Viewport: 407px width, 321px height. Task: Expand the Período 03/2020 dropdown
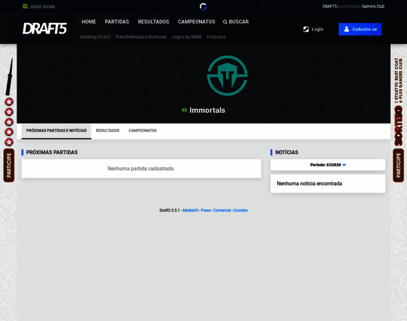(x=328, y=165)
